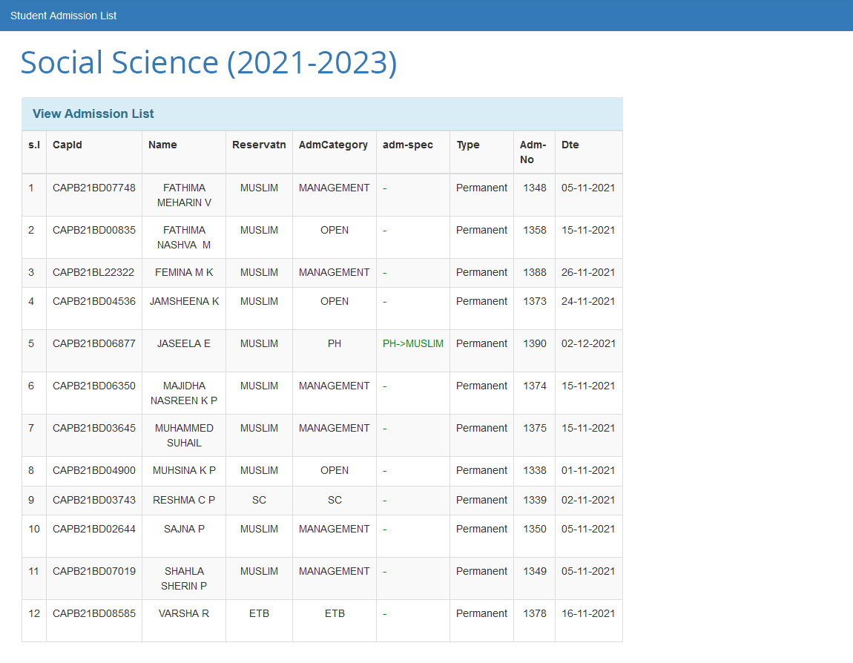Click the SHAHLA SHERIN P name cell

pyautogui.click(x=184, y=578)
